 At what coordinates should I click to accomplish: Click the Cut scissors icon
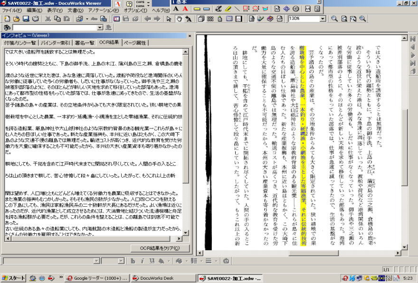click(48, 18)
